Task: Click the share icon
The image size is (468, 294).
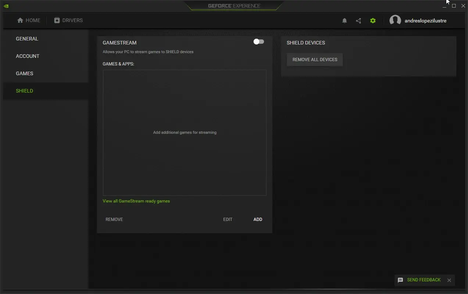Action: pos(358,20)
